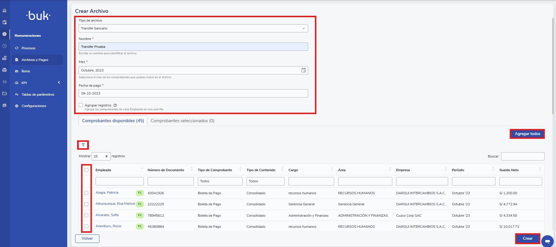Click the funnel filter icon above the table

[83, 145]
